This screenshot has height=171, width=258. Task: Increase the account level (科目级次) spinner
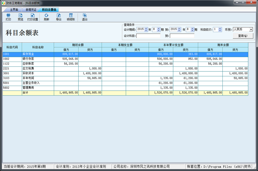(x=220, y=28)
